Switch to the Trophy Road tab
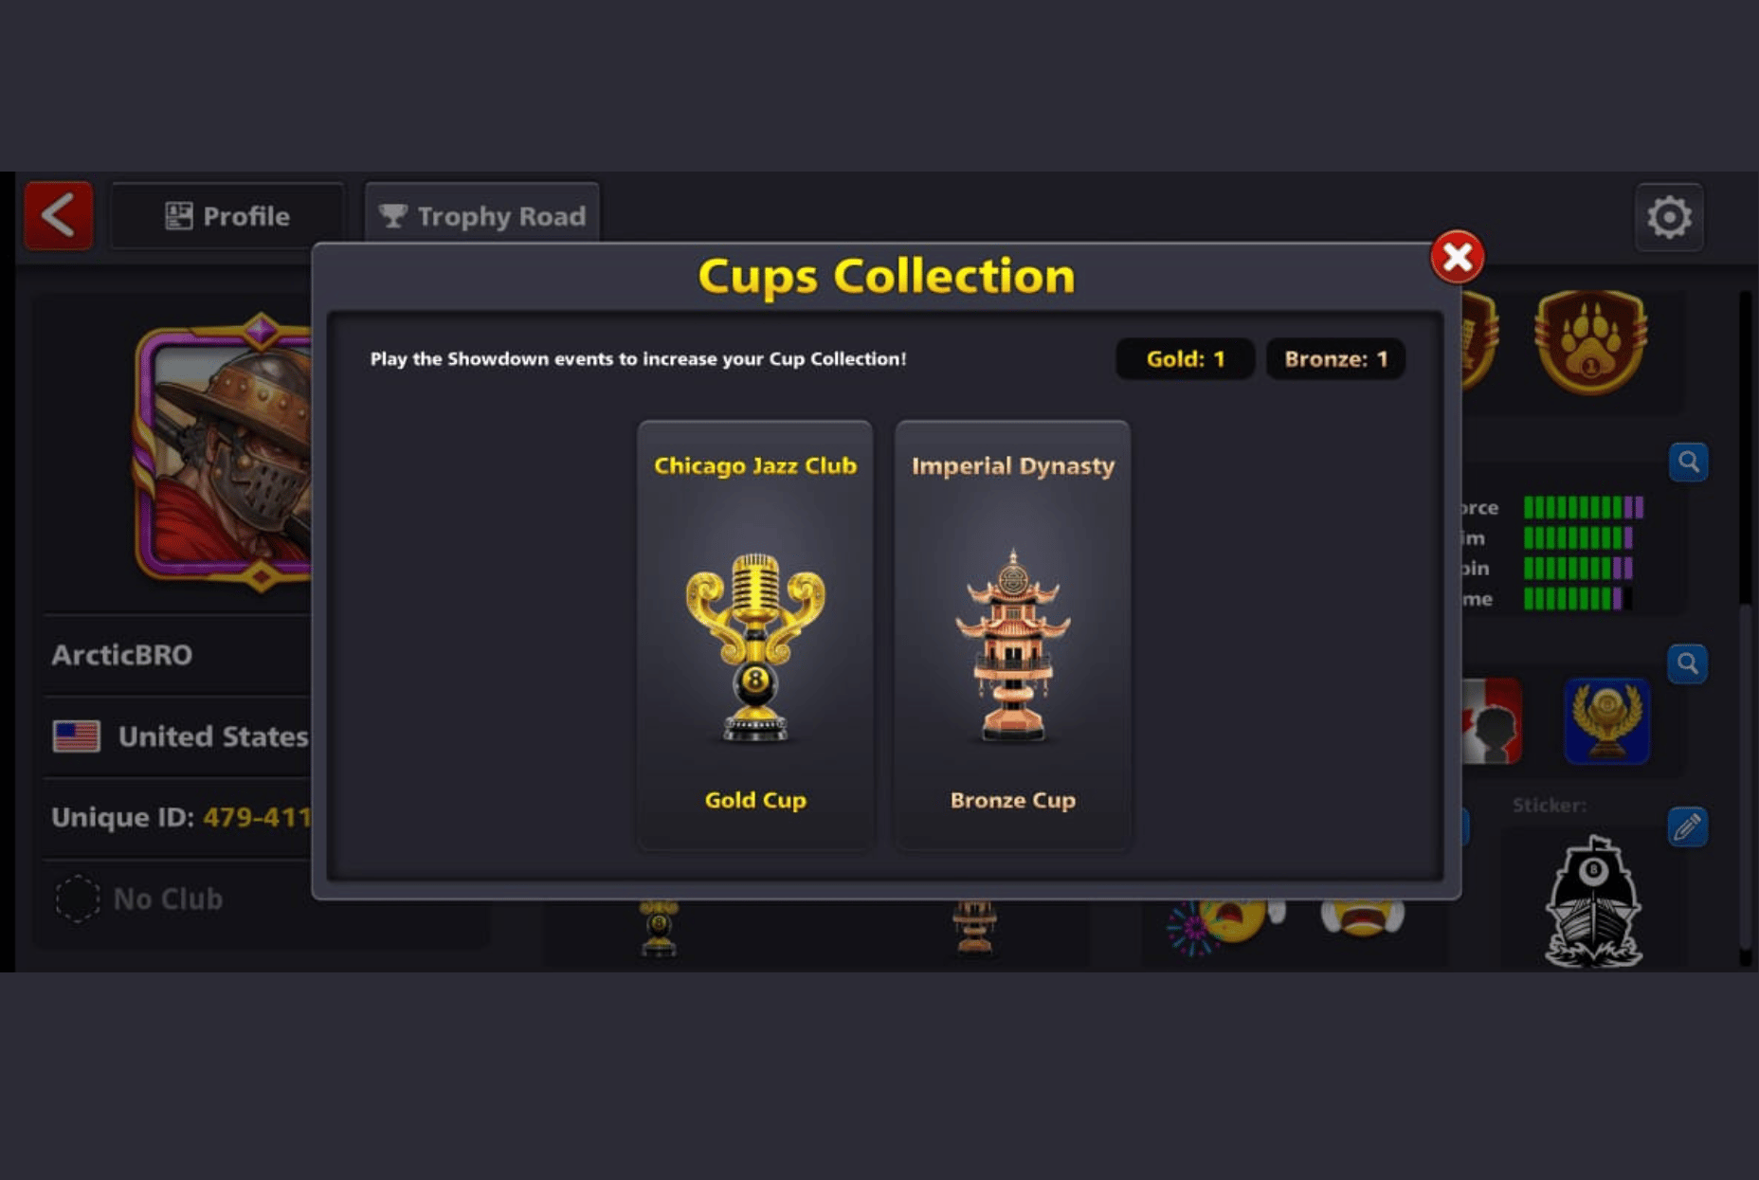Viewport: 1759px width, 1180px height. (x=481, y=216)
